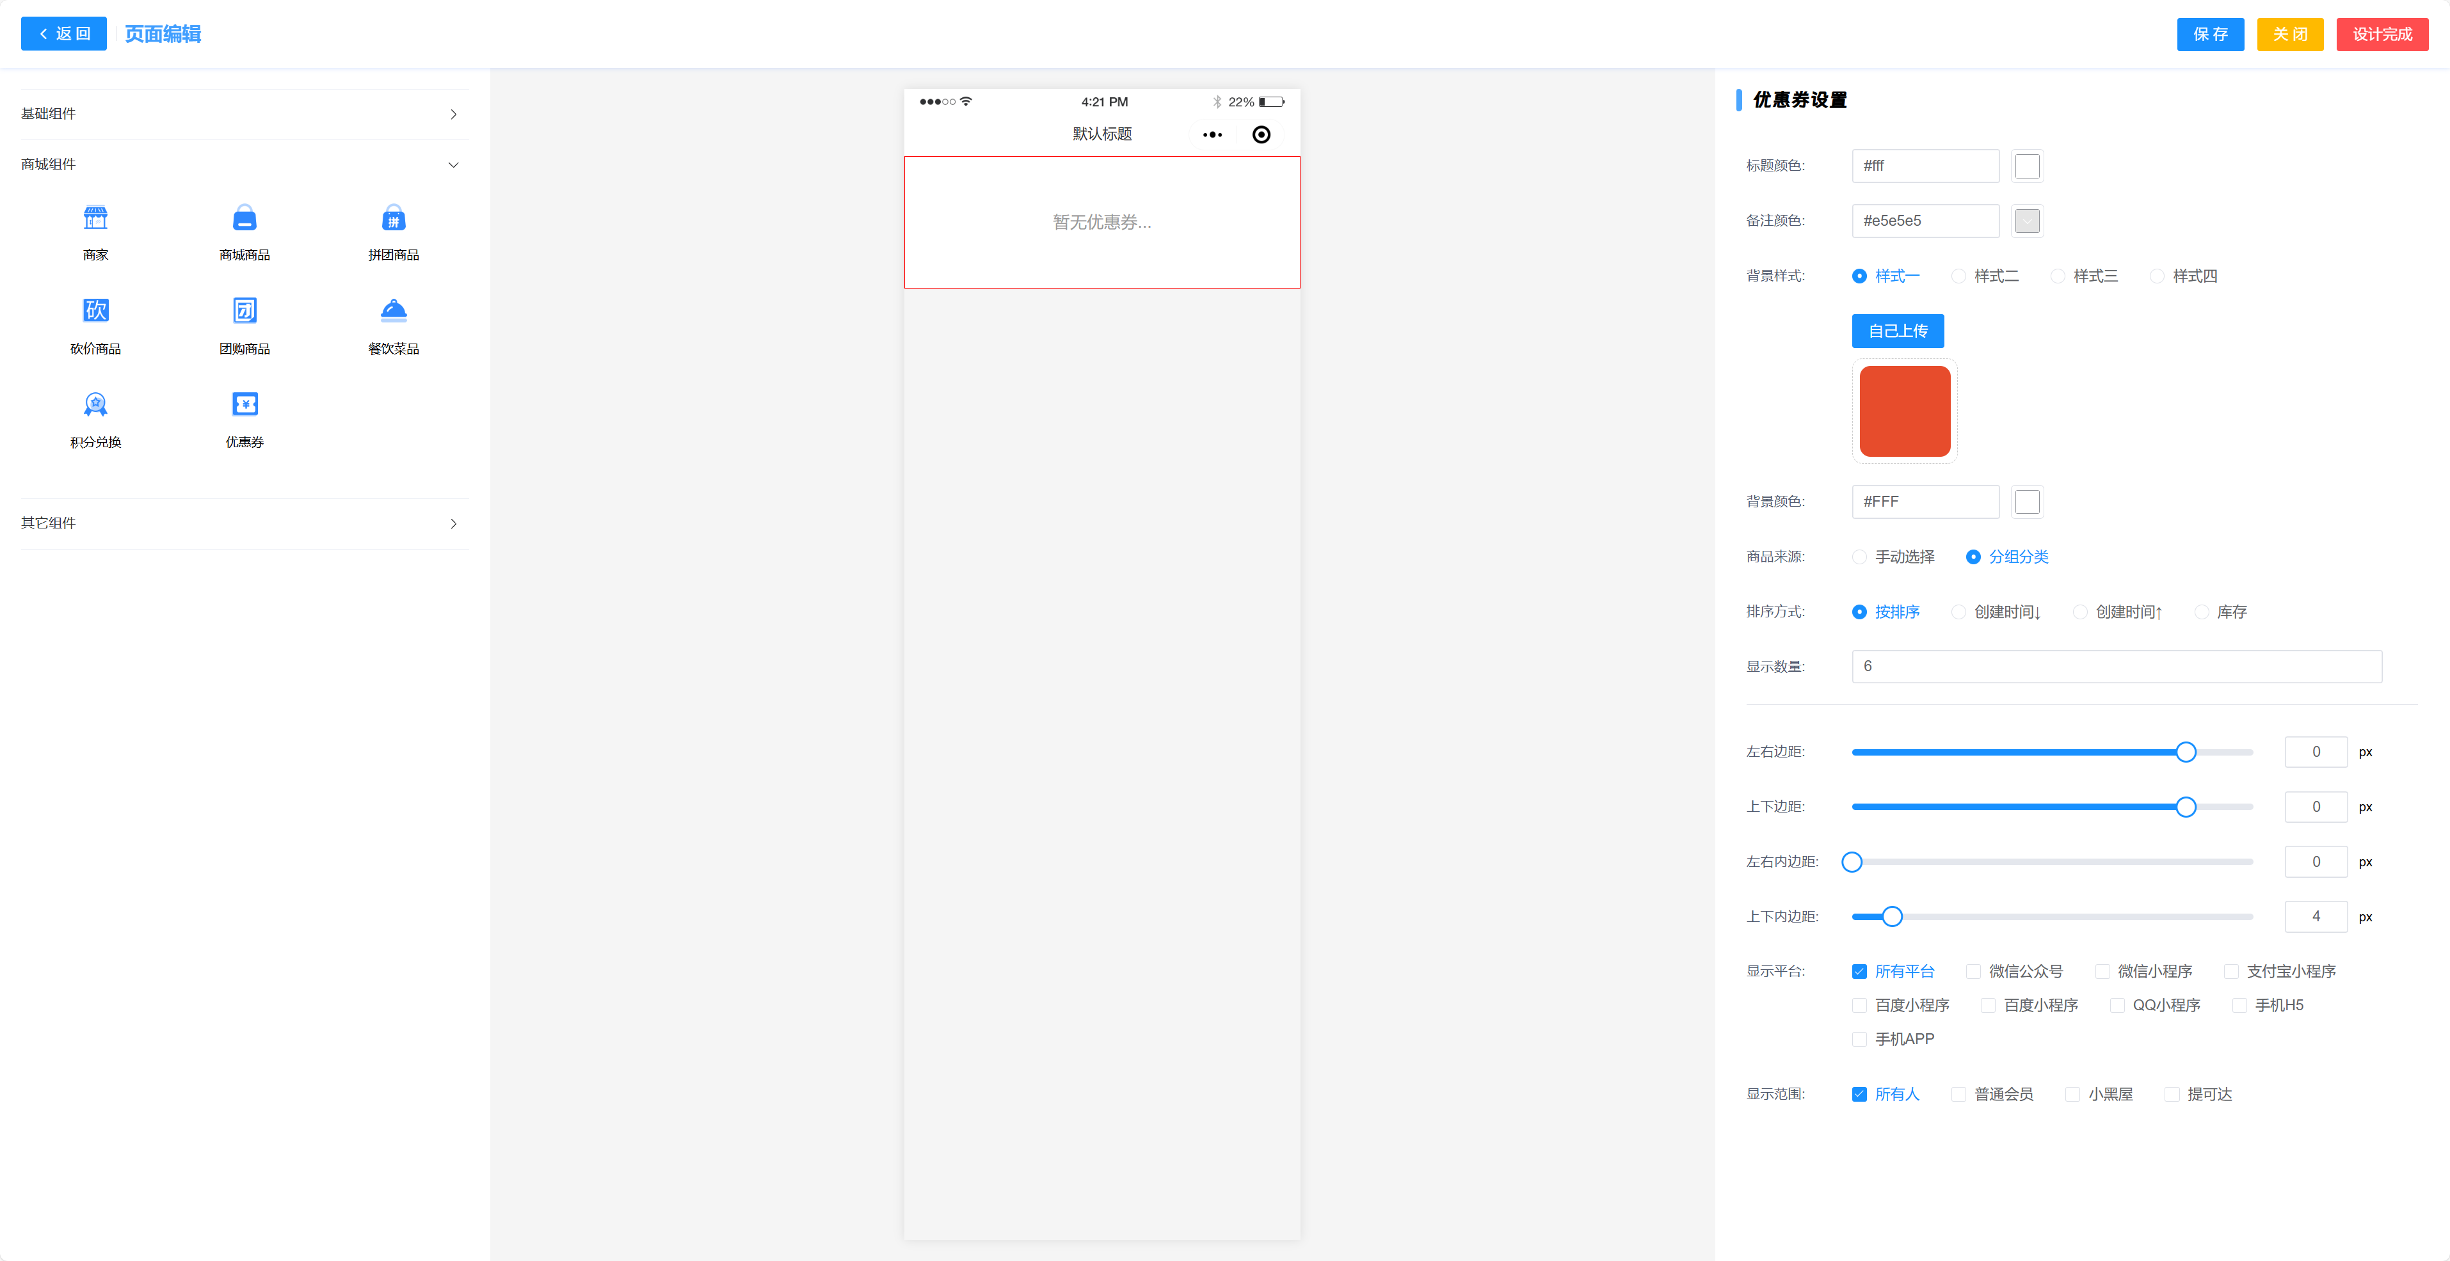
Task: Add the 餐饮菜品 dish component icon
Action: tap(393, 311)
